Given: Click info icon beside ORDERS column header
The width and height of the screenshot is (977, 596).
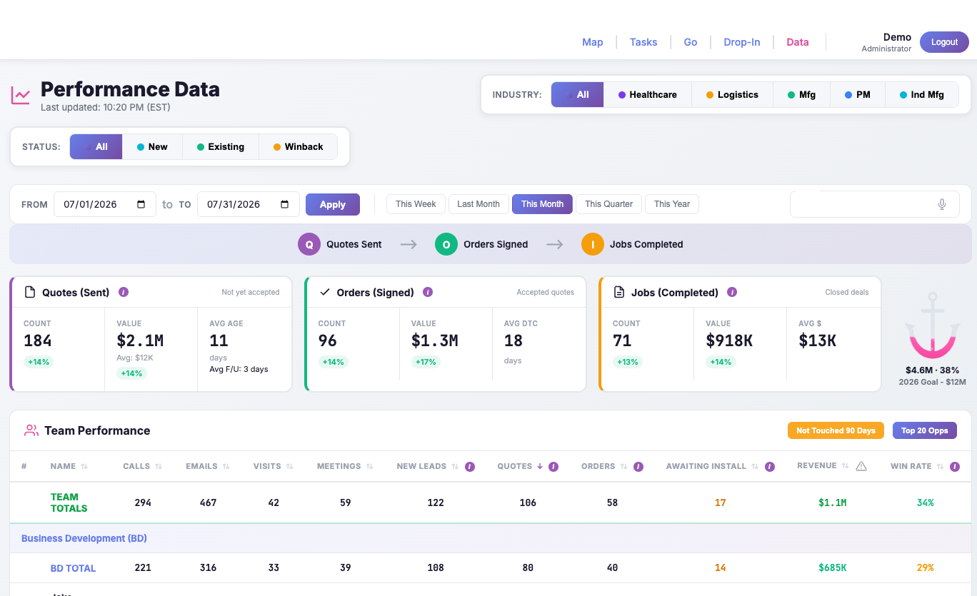Looking at the screenshot, I should [x=638, y=467].
